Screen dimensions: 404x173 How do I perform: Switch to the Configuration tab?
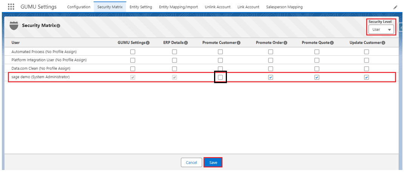click(79, 7)
